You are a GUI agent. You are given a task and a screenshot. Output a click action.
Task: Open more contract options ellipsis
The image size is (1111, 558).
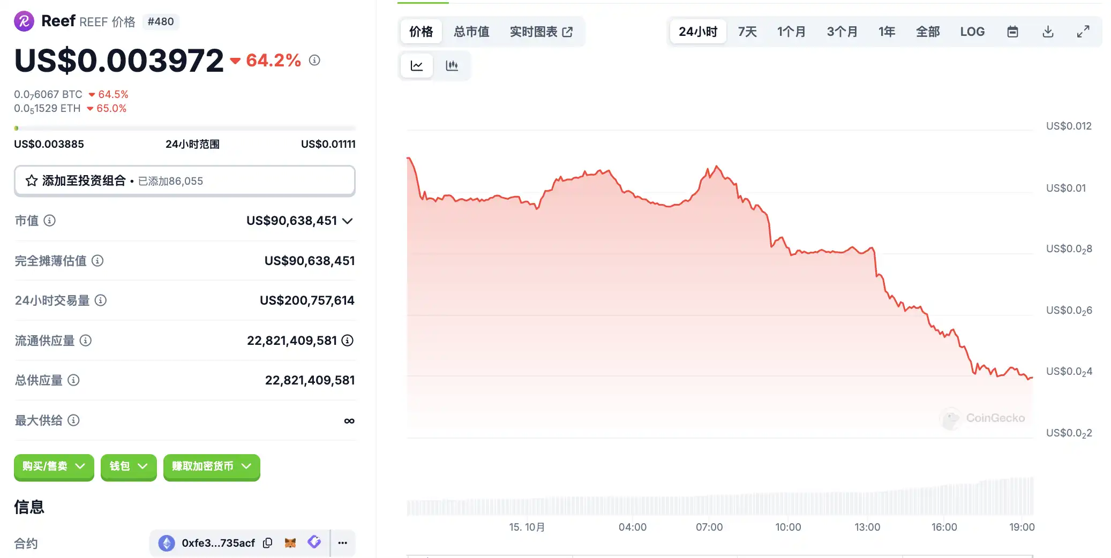(x=343, y=543)
